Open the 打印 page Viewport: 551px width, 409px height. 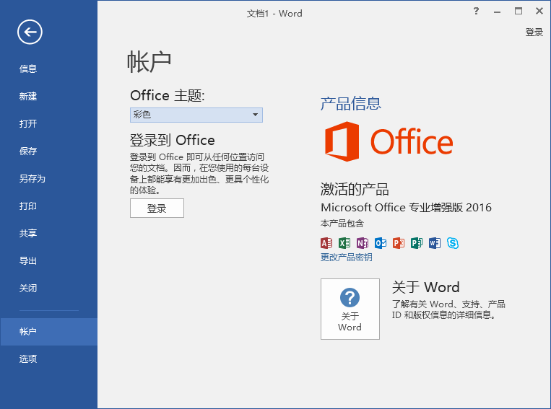point(28,206)
